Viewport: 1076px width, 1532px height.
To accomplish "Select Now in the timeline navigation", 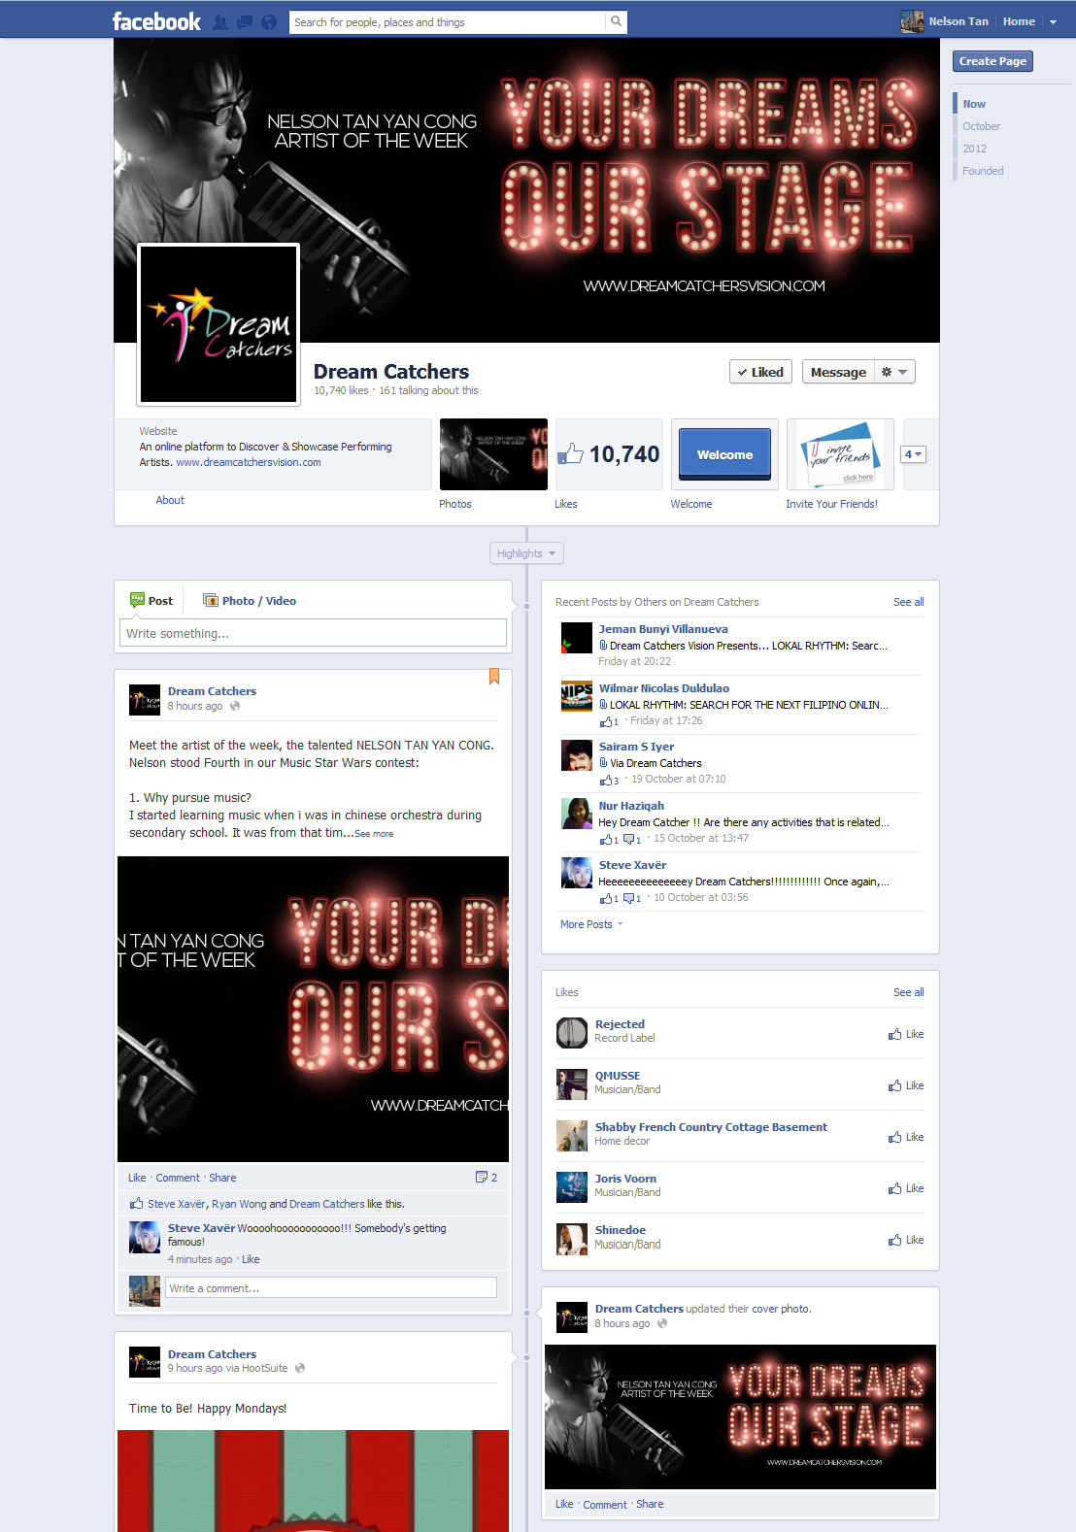I will coord(974,104).
